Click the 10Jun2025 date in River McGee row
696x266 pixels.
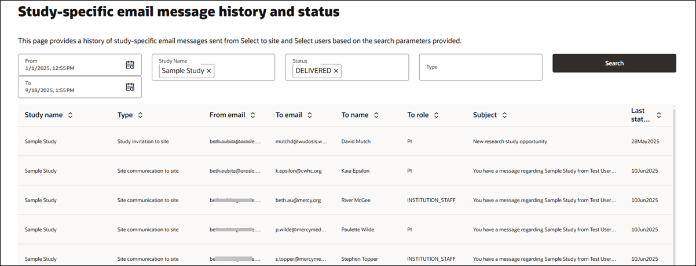[645, 200]
